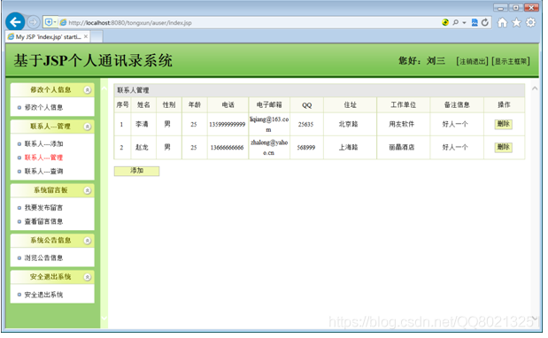
Task: Delete the 赵龙 contact row
Action: [503, 147]
